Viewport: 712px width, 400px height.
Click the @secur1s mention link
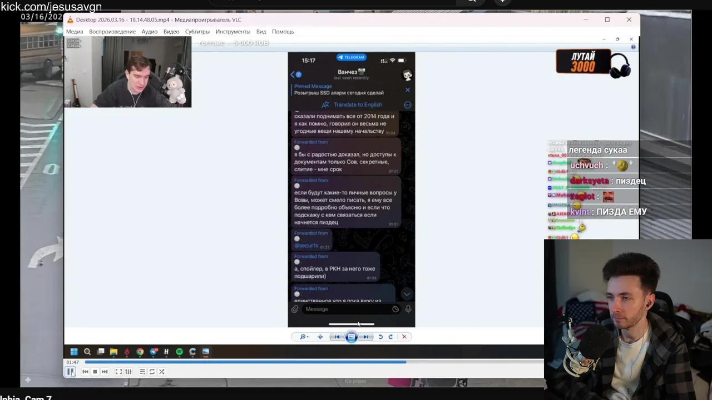click(x=306, y=246)
